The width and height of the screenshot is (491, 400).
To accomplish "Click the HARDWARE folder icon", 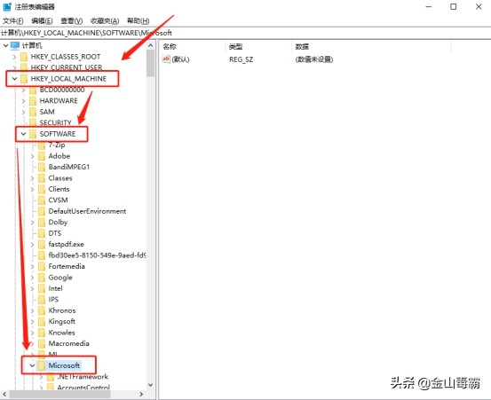I will click(33, 101).
